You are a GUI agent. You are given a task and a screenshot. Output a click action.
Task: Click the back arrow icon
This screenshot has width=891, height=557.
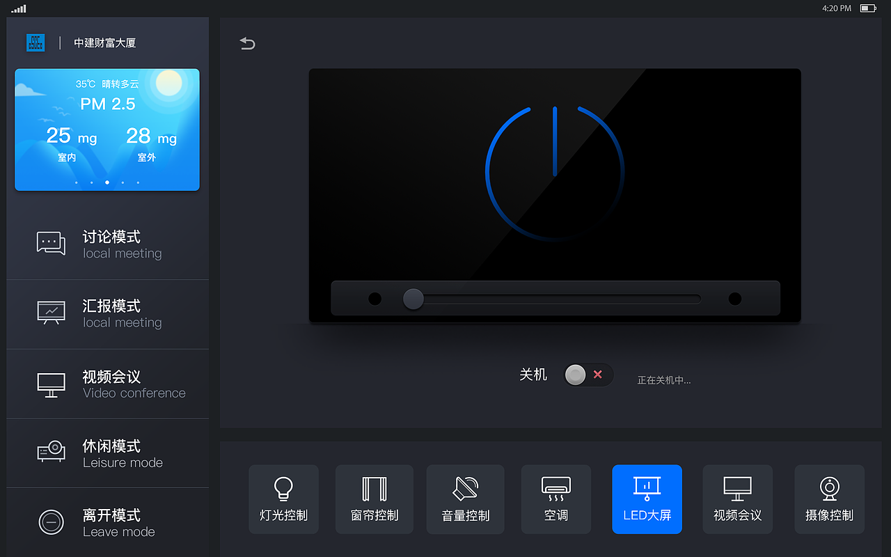[247, 44]
